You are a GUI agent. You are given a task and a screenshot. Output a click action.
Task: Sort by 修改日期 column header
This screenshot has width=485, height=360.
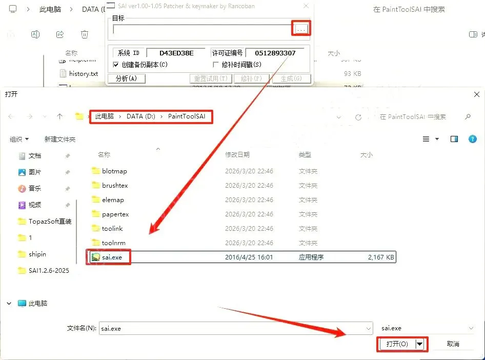pyautogui.click(x=237, y=155)
